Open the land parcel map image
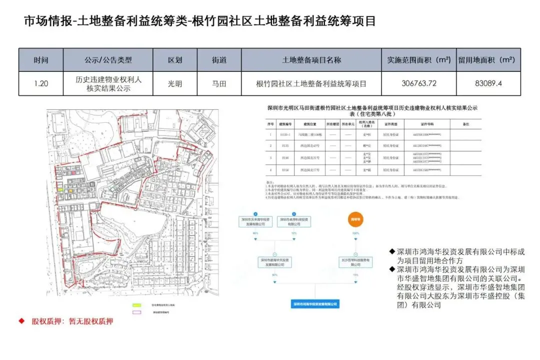The width and height of the screenshot is (540, 360). [x=132, y=203]
